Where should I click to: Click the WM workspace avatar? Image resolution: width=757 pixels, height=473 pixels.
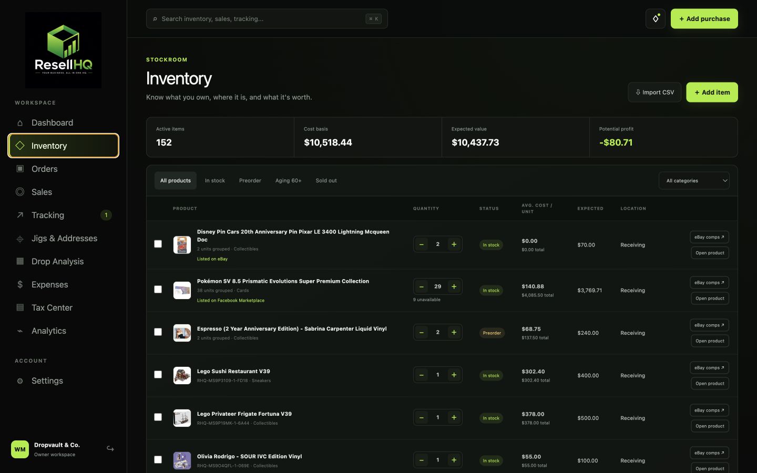pyautogui.click(x=20, y=449)
